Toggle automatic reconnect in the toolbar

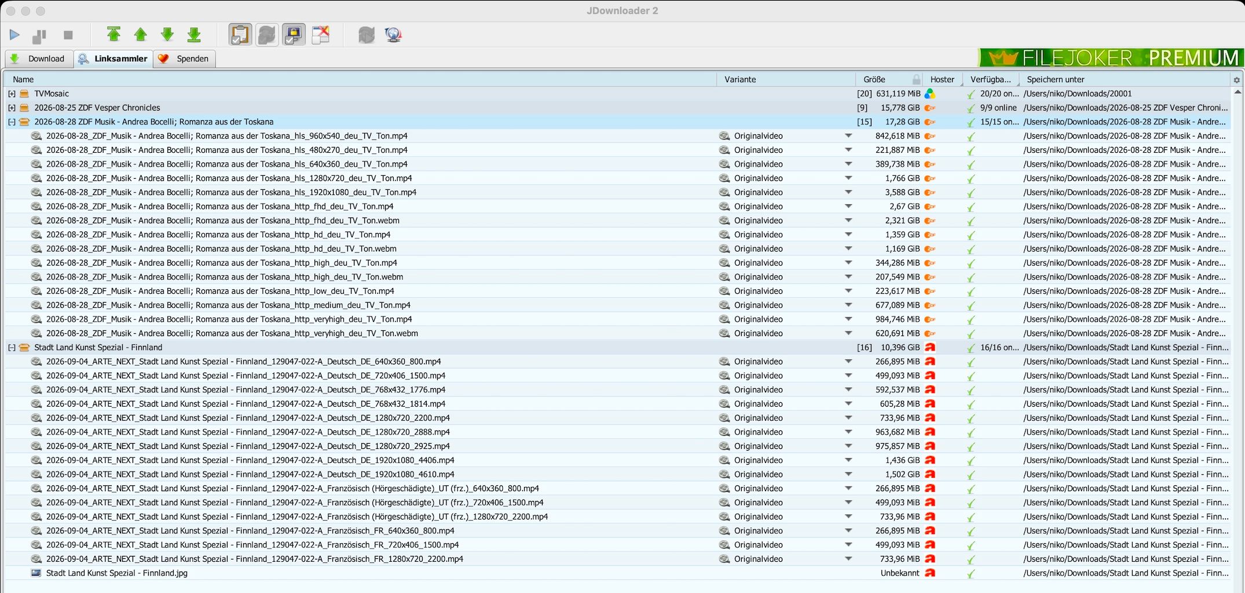267,35
